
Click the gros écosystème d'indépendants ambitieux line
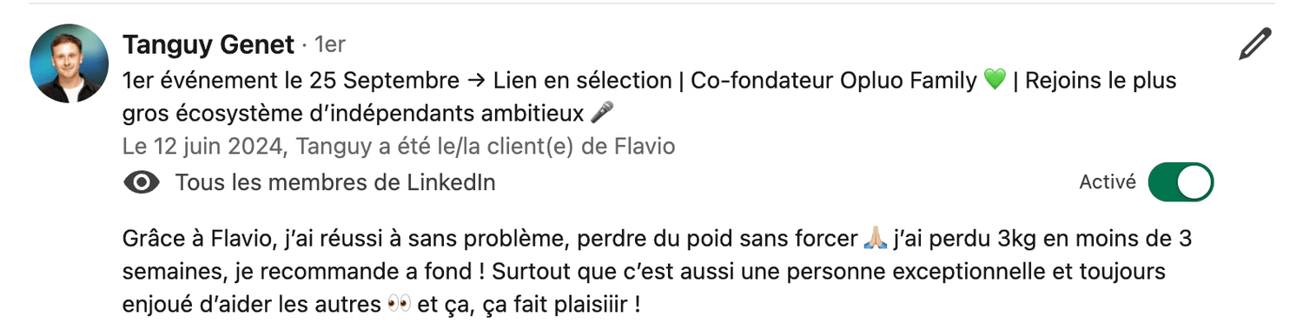pyautogui.click(x=354, y=113)
